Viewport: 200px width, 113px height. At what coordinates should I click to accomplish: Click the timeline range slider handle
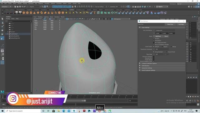85,101
